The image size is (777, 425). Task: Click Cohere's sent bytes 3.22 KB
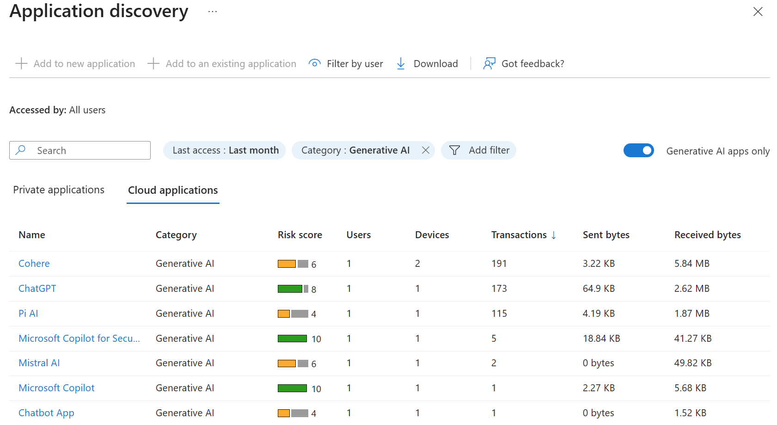pos(599,264)
